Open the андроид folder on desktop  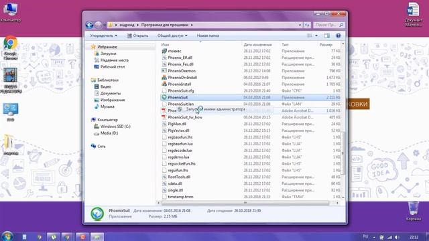[11, 145]
